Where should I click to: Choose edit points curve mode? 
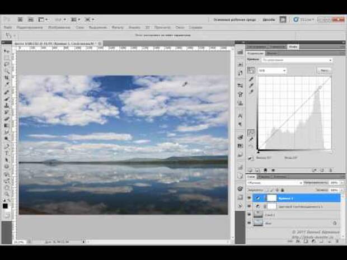click(251, 133)
